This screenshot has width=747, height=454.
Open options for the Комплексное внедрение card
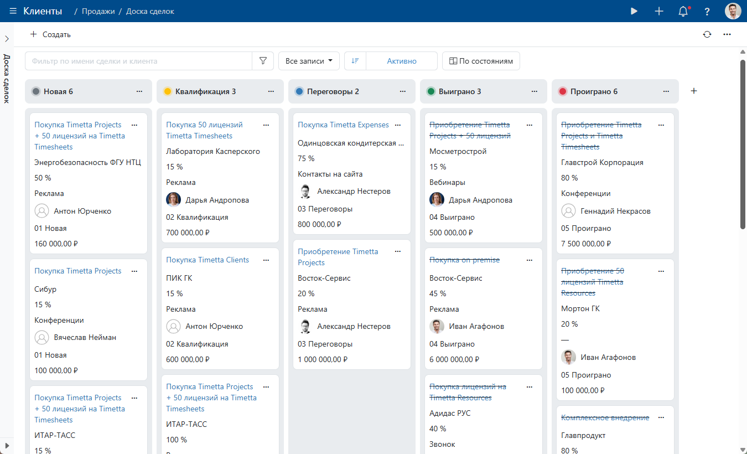point(661,418)
